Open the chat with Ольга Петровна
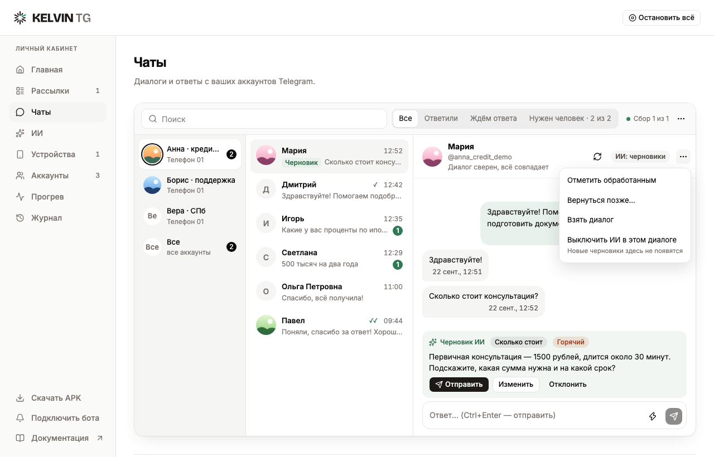 click(x=329, y=292)
